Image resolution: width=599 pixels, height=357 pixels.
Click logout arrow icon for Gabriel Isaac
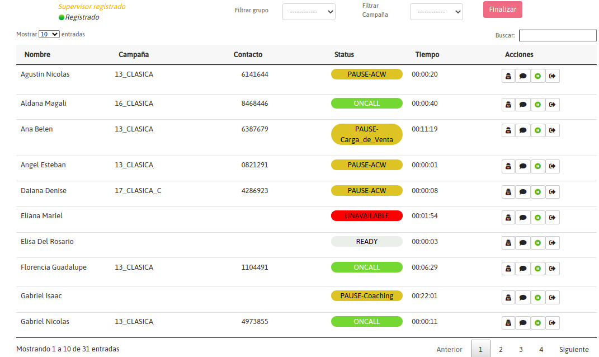click(553, 297)
